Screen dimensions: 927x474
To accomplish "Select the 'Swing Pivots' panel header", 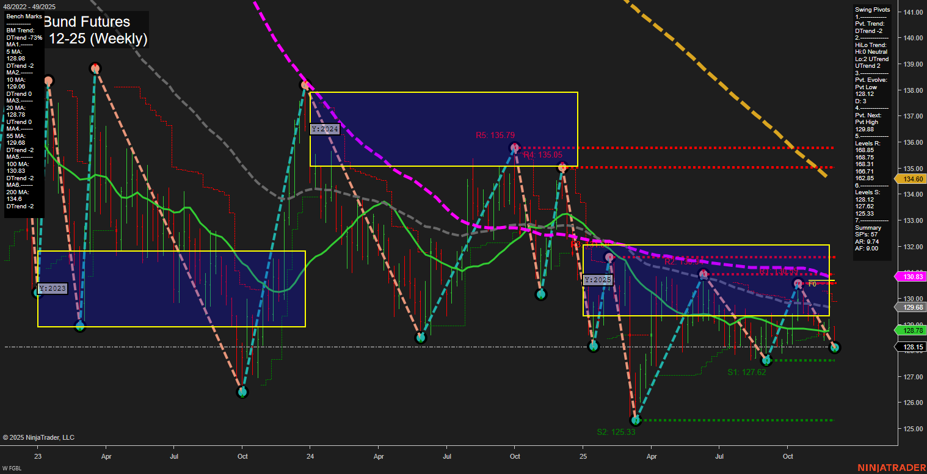I will 872,10.
